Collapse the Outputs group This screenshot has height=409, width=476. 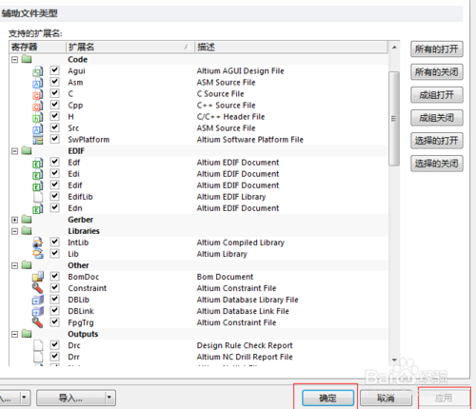click(14, 334)
